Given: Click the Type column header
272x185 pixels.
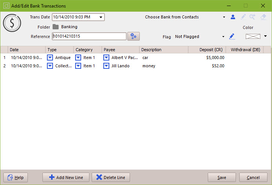Looking at the screenshot, I should pos(60,50).
